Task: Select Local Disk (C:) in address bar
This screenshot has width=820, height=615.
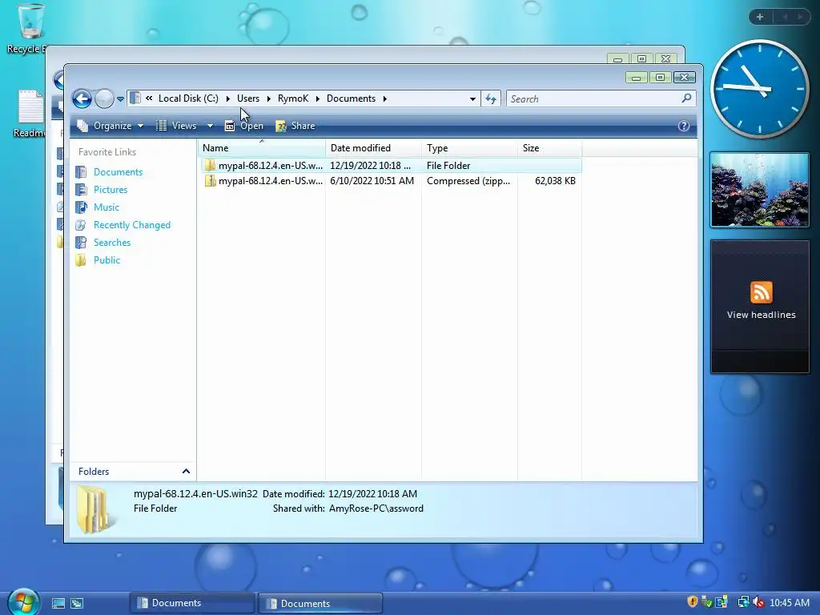Action: (188, 98)
